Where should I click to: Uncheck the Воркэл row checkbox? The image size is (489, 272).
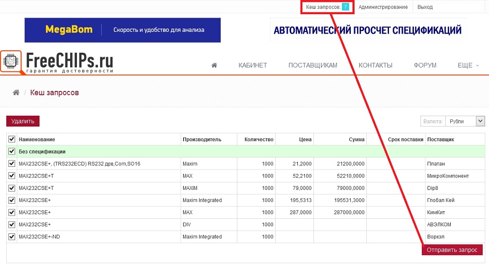(x=12, y=237)
